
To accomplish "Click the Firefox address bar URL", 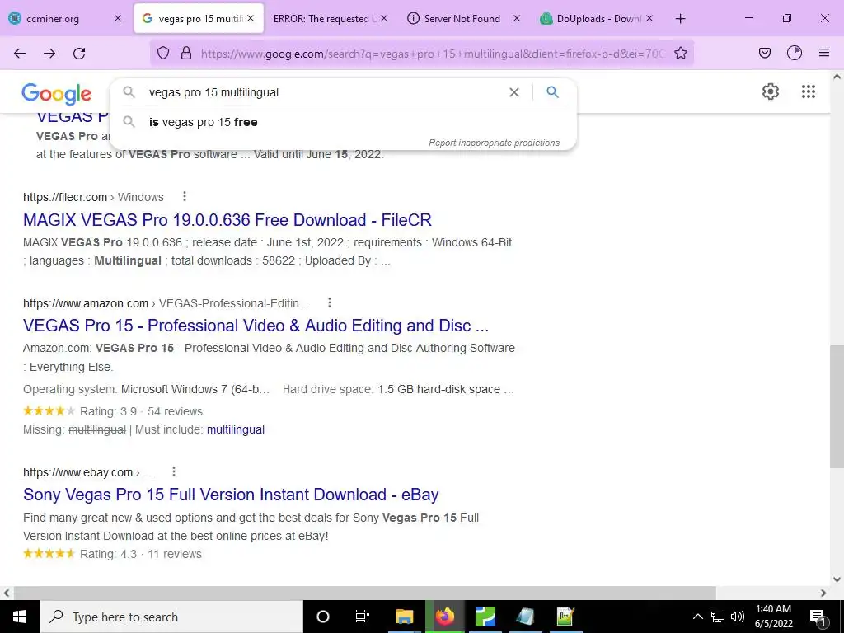I will pos(432,54).
